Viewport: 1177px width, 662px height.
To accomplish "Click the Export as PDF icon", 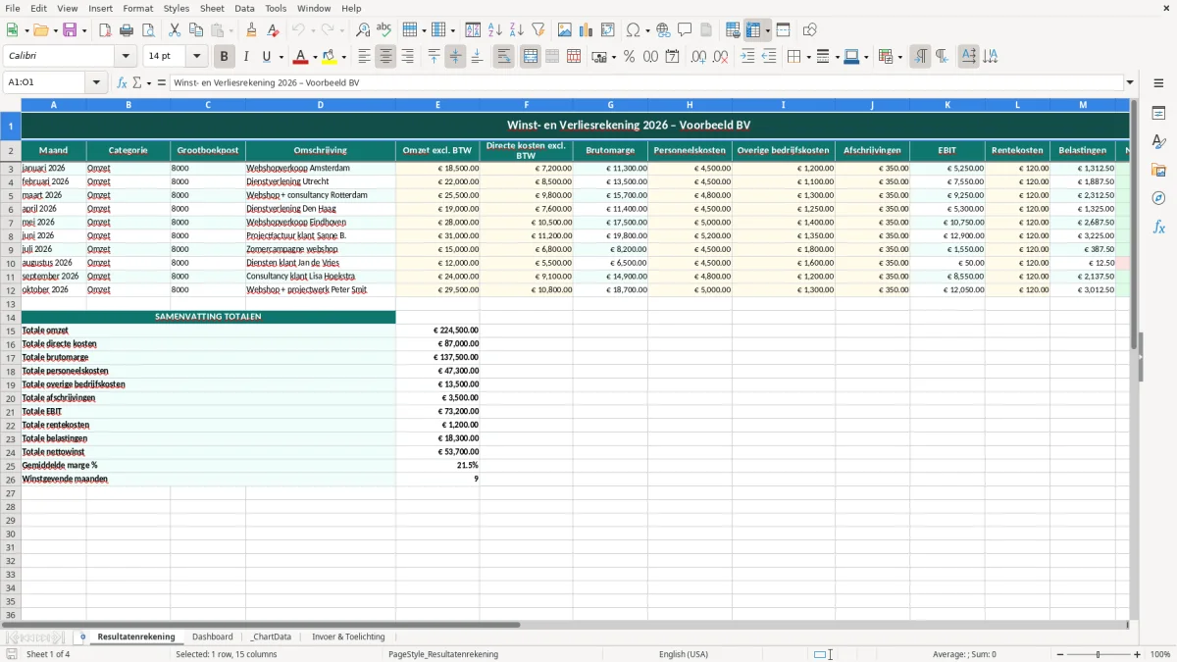I will point(105,30).
